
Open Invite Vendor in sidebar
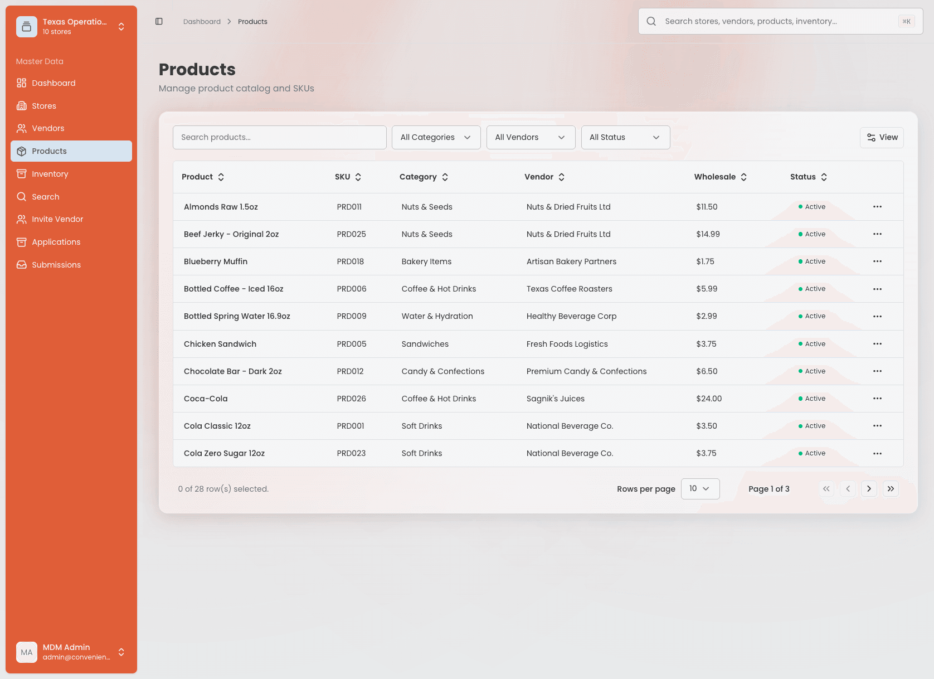coord(71,219)
